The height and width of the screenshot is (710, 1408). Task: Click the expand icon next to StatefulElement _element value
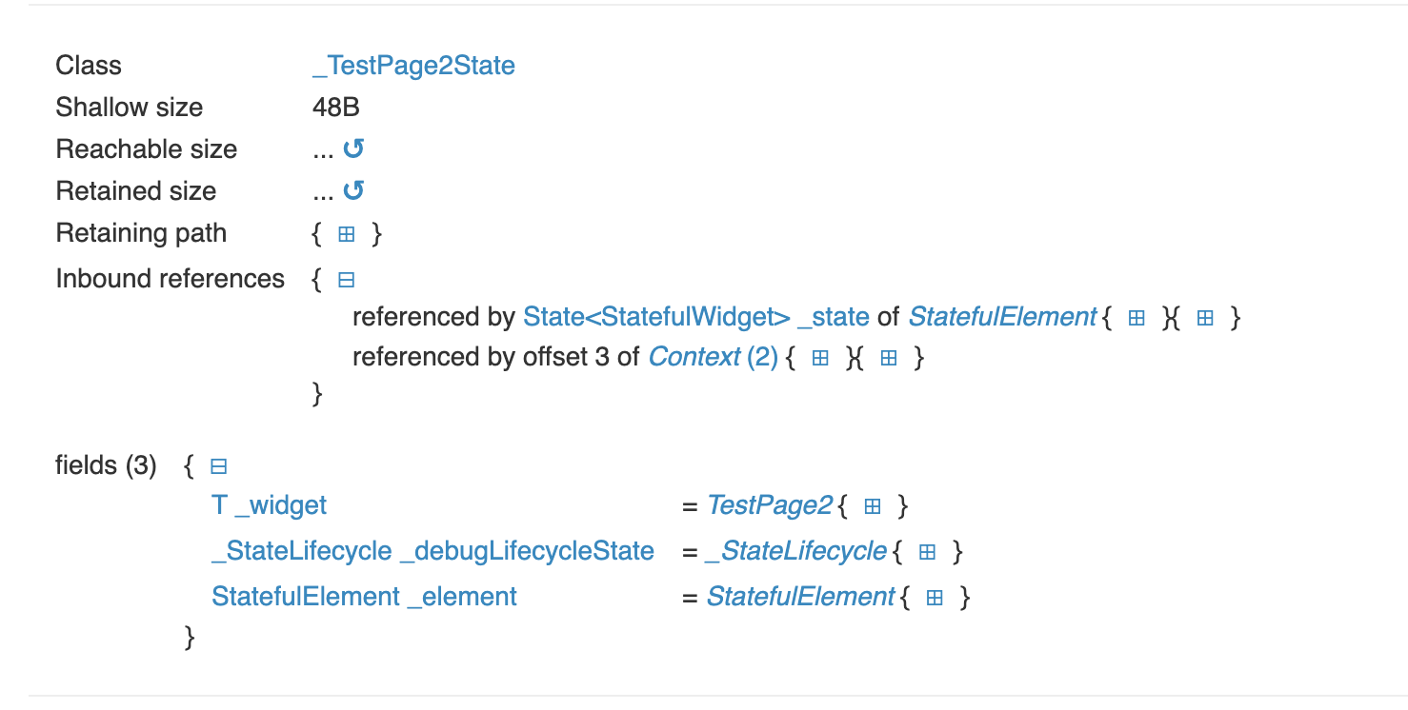[x=934, y=597]
